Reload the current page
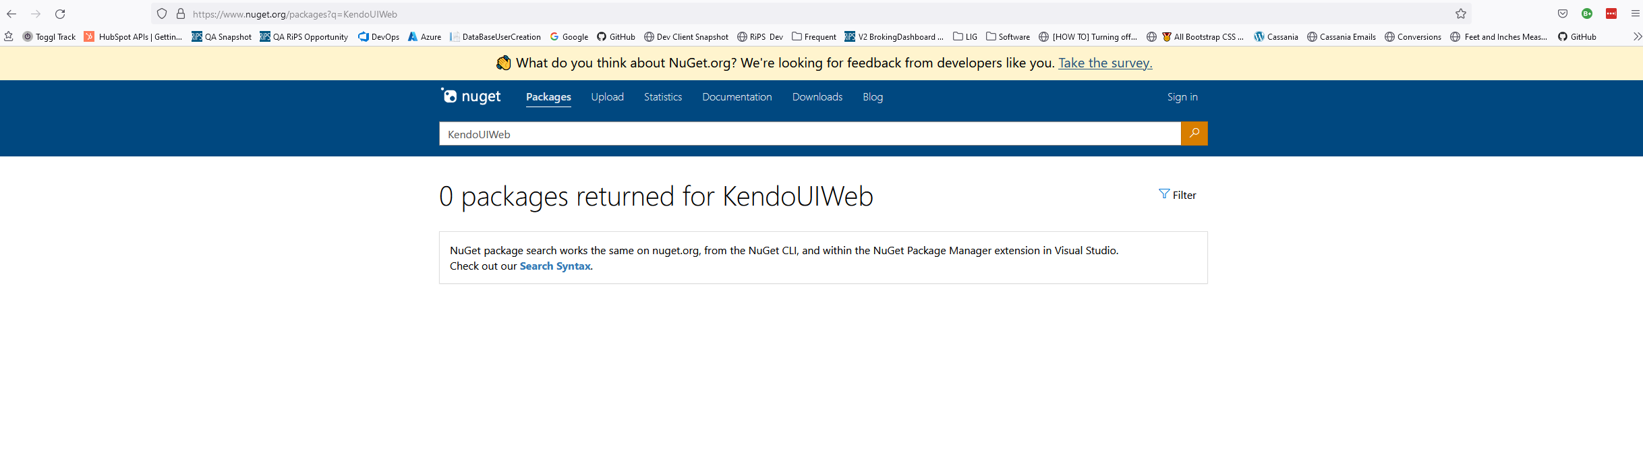The height and width of the screenshot is (449, 1643). tap(60, 14)
